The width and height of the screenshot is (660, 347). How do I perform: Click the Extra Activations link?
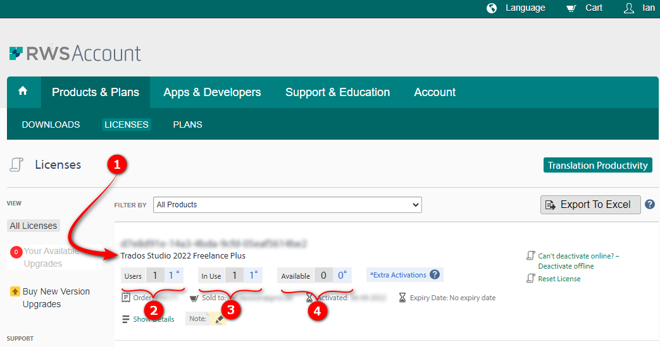tap(398, 275)
